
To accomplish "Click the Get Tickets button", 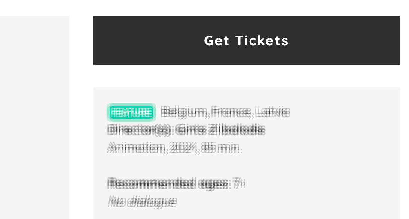I will (x=246, y=40).
